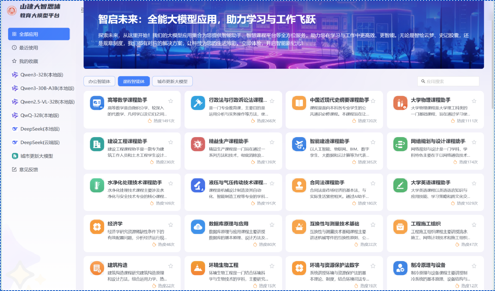495x291 pixels.
Task: Click the 水净化处理技术课程助手 title
Action: (x=135, y=182)
